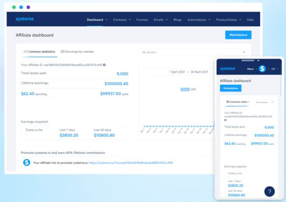Click the desktop $62.40 pending amount
Viewport: 286px width, 202px height.
tap(28, 94)
